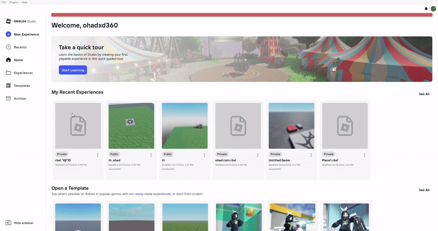This screenshot has width=438, height=231.
Task: Open the Experiences folder icon
Action: (9, 73)
